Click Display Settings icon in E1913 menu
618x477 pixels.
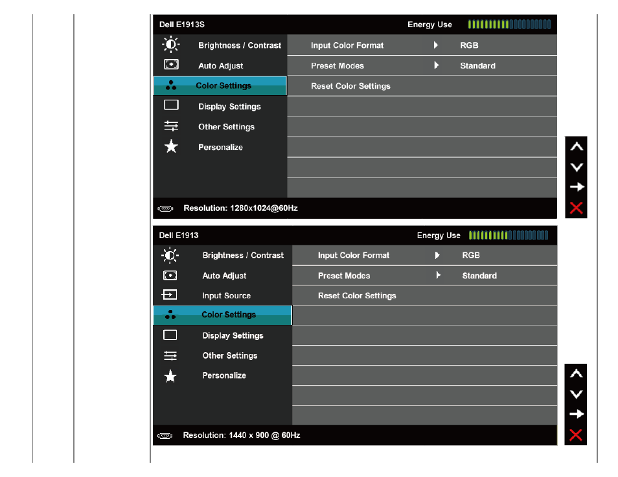pos(170,335)
